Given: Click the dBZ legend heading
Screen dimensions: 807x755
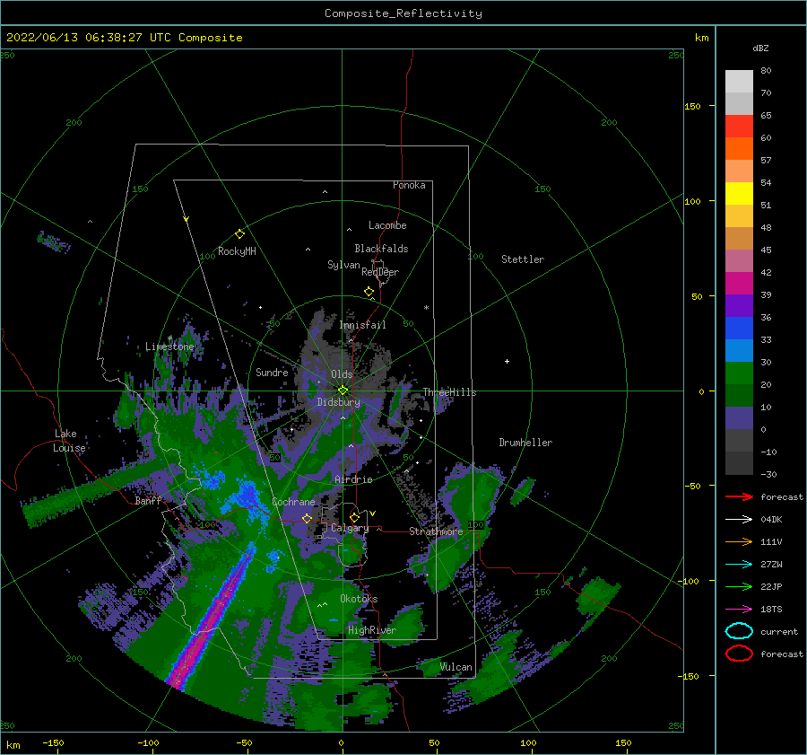Looking at the screenshot, I should 760,48.
